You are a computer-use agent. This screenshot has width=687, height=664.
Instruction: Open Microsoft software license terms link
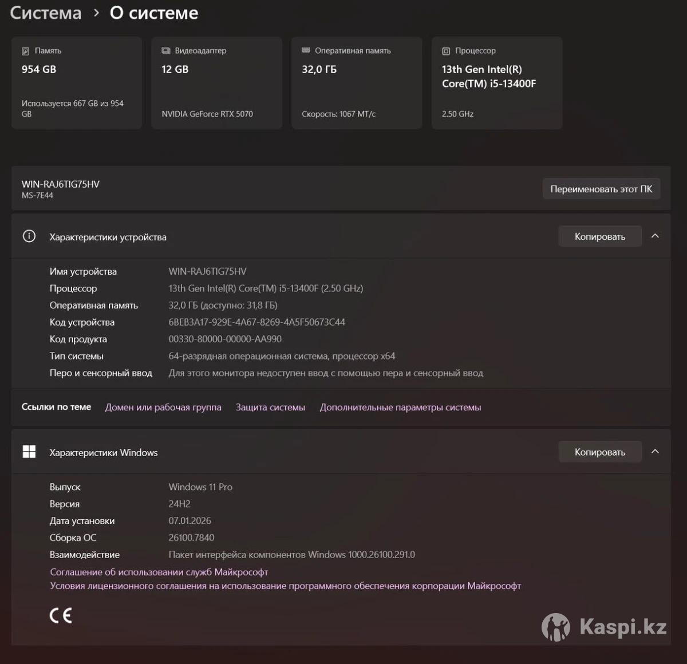pyautogui.click(x=285, y=586)
